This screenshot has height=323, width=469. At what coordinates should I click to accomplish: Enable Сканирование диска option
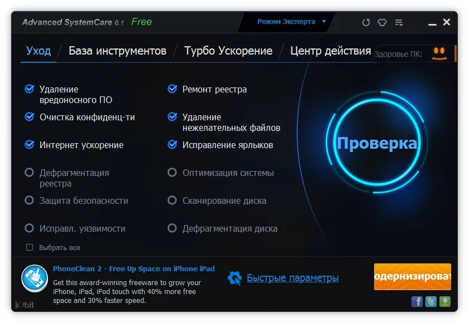172,200
